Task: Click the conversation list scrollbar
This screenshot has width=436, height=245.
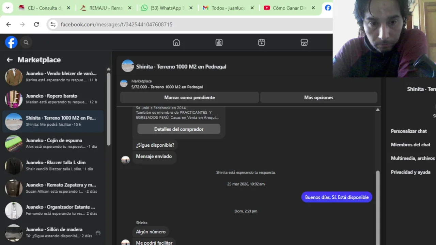Action: pyautogui.click(x=109, y=109)
